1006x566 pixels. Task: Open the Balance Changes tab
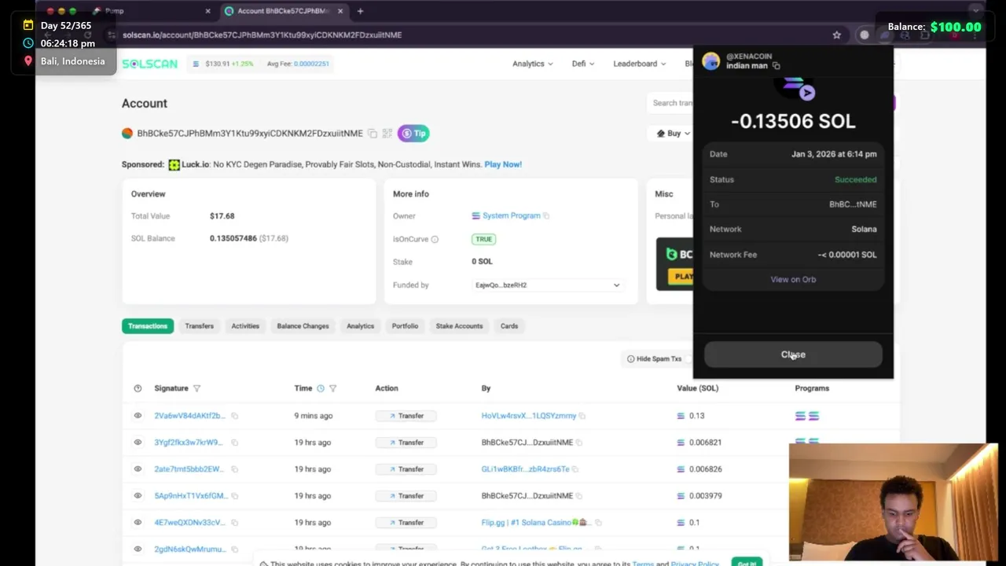coord(303,325)
